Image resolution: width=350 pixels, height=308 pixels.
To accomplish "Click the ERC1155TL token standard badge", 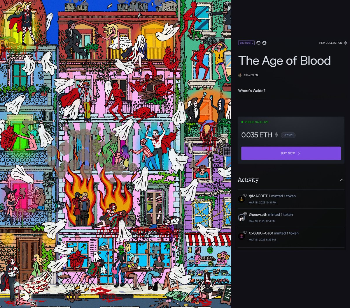I will [x=247, y=43].
